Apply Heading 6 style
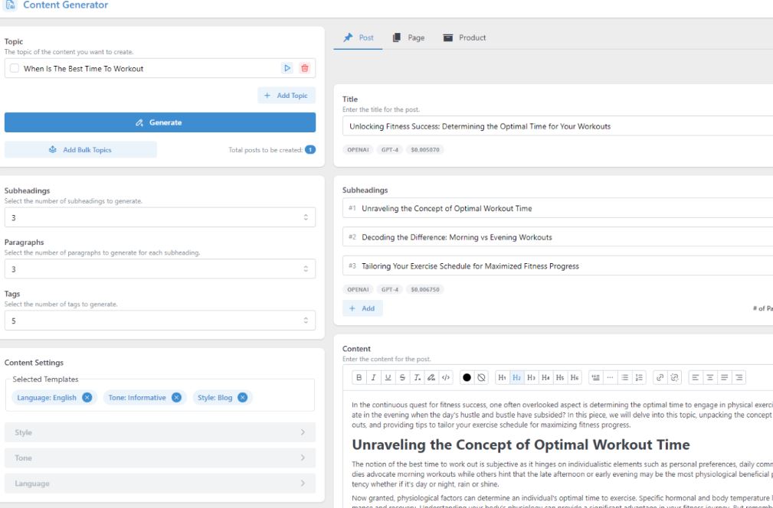Viewport: 773px width, 508px height. [x=575, y=377]
